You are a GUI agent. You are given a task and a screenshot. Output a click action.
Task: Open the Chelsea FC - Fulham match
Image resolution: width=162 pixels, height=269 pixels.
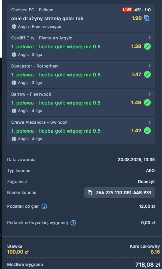pyautogui.click(x=32, y=10)
